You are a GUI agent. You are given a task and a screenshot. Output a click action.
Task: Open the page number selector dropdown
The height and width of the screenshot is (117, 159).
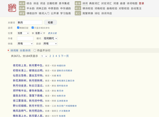pos(44,56)
